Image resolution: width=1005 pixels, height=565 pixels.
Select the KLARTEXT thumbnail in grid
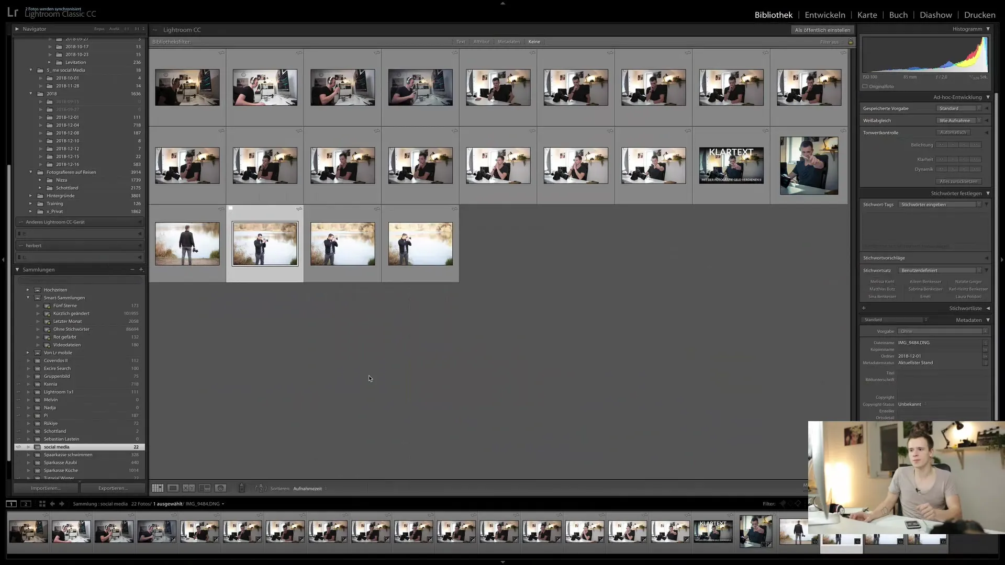[x=731, y=165]
